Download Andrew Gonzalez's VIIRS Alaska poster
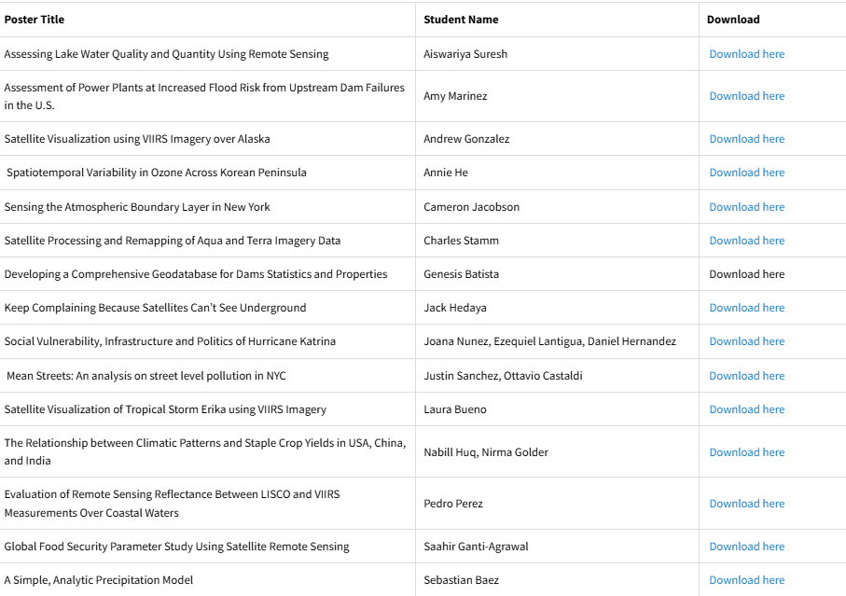This screenshot has width=846, height=596. 746,139
